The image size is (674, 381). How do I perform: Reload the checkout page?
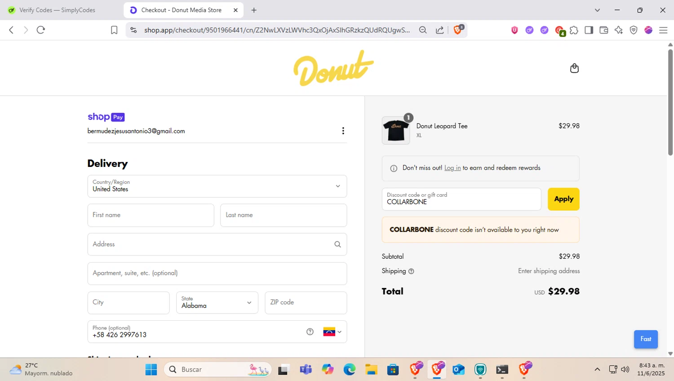pos(41,30)
